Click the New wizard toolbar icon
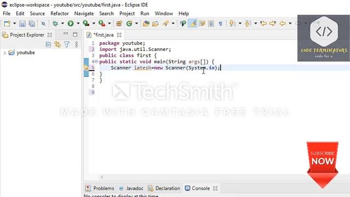The image size is (350, 197). (x=7, y=24)
